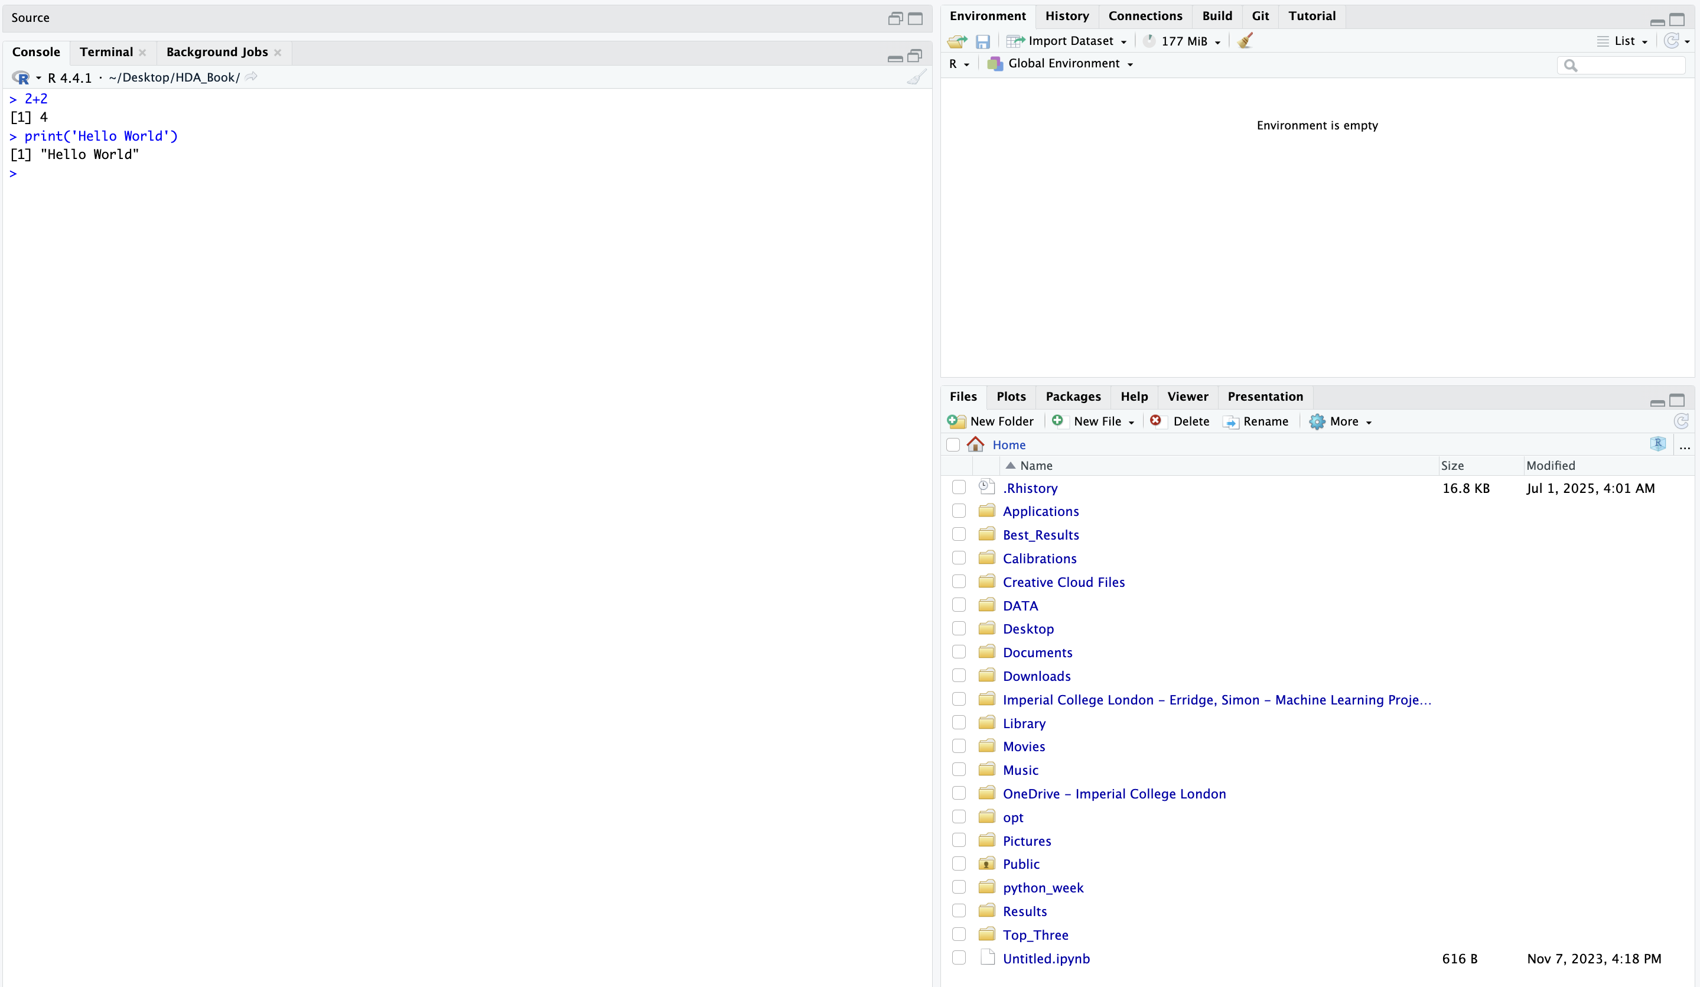This screenshot has width=1700, height=987.
Task: Click the More gear icon
Action: [x=1317, y=422]
